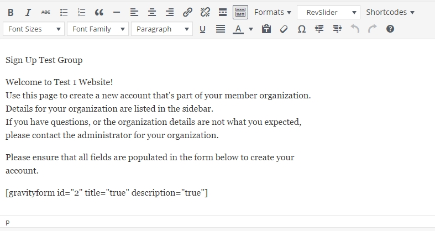Toggle strikethrough formatting
Image resolution: width=435 pixels, height=231 pixels.
[x=46, y=12]
